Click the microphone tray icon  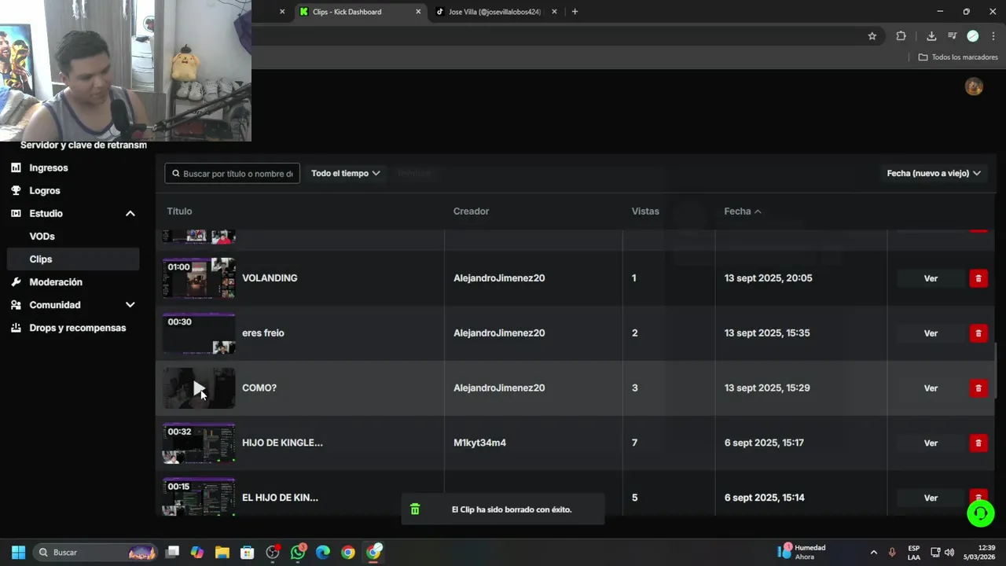coord(891,552)
